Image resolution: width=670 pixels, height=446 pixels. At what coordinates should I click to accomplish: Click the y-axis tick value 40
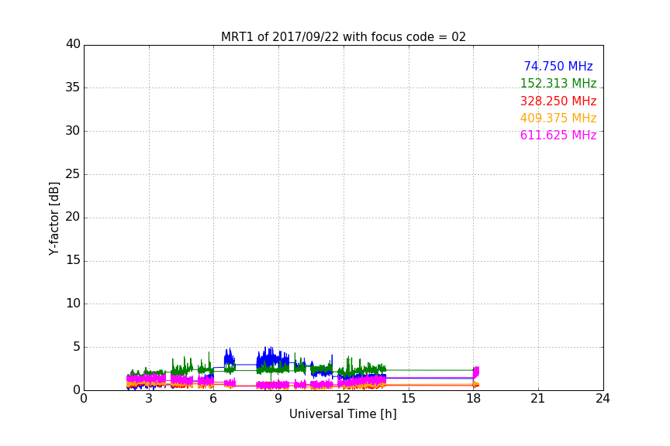click(73, 44)
